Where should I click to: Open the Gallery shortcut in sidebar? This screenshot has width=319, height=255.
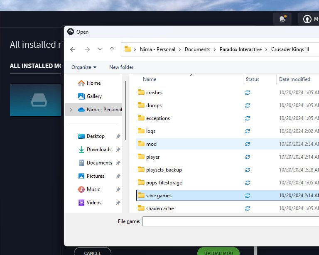point(94,96)
